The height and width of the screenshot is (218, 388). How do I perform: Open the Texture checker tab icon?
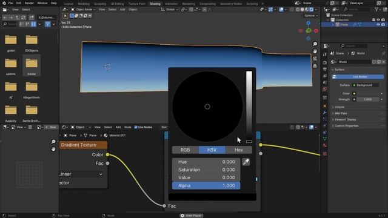tap(325, 154)
